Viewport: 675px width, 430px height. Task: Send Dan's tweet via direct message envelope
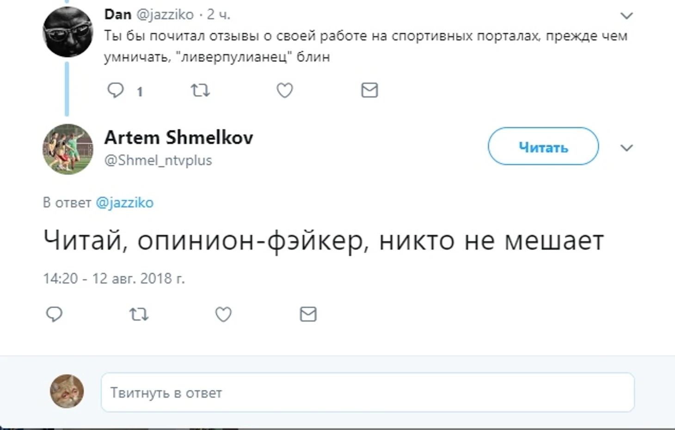click(x=369, y=90)
